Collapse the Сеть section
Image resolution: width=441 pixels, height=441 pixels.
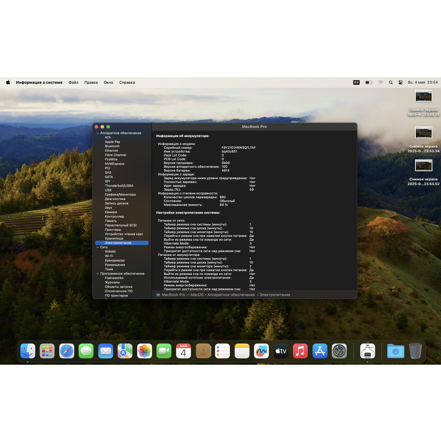click(x=97, y=247)
